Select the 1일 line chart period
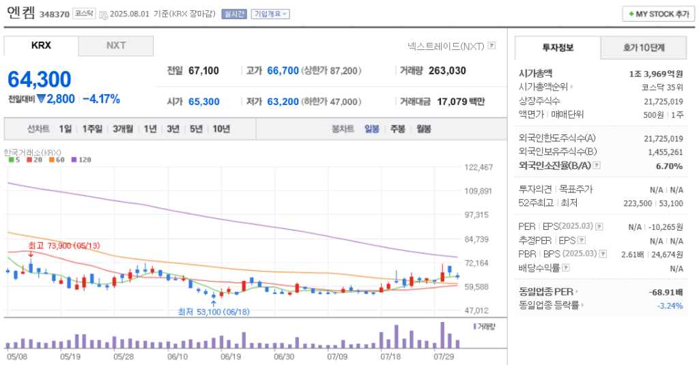The image size is (699, 365). point(66,129)
